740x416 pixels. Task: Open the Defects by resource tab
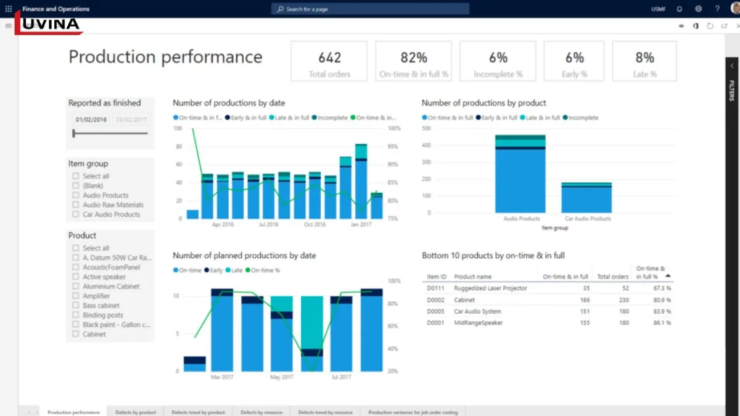(x=261, y=412)
